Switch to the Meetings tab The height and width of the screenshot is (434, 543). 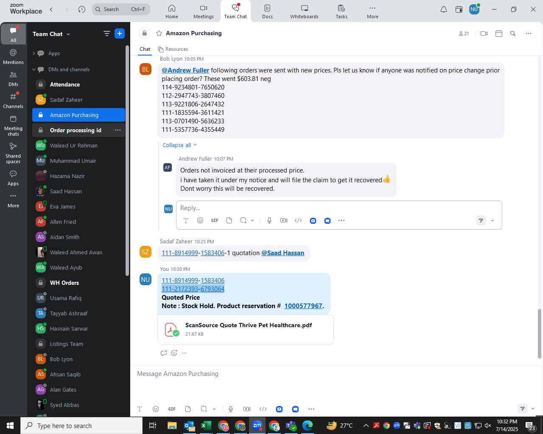204,11
